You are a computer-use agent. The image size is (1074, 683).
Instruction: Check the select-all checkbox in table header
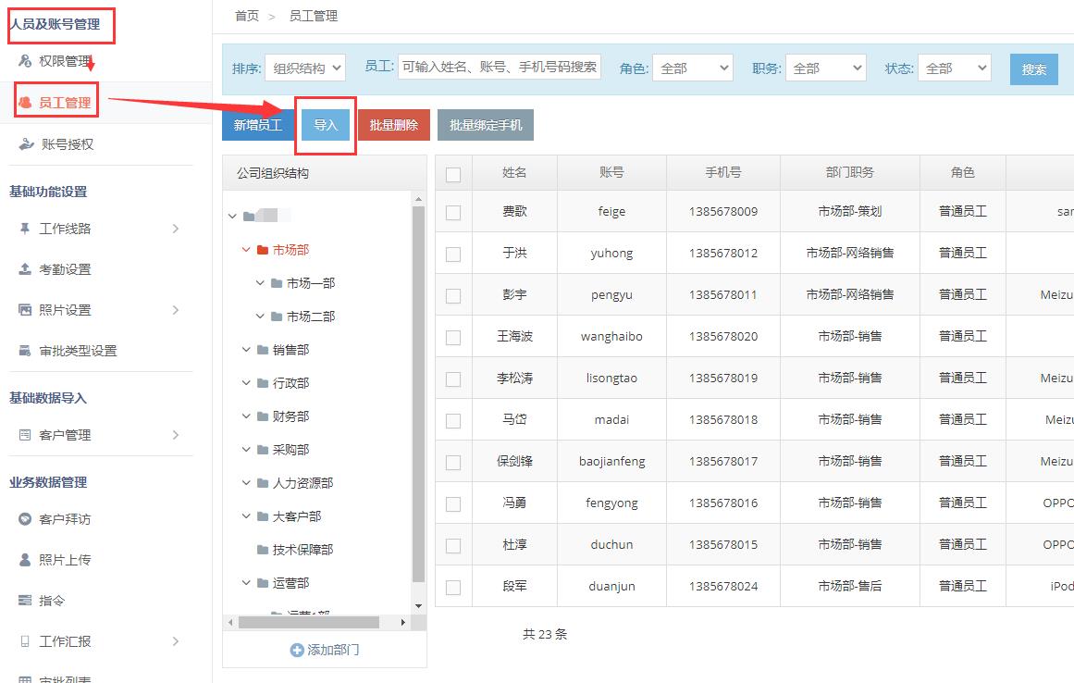453,174
